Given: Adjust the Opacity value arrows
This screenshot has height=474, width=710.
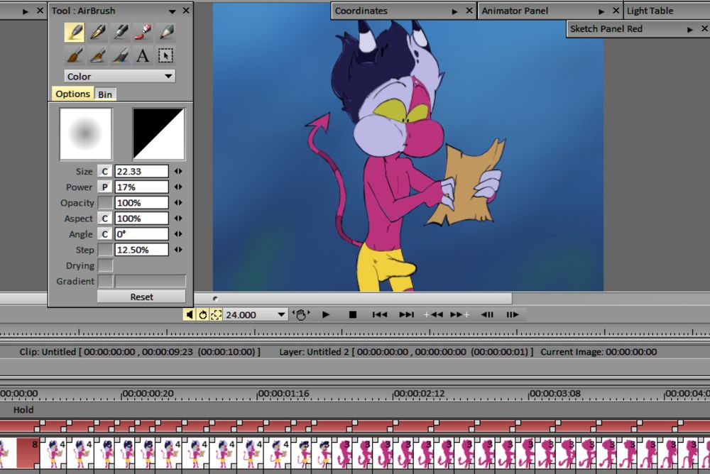Looking at the screenshot, I should tap(178, 203).
